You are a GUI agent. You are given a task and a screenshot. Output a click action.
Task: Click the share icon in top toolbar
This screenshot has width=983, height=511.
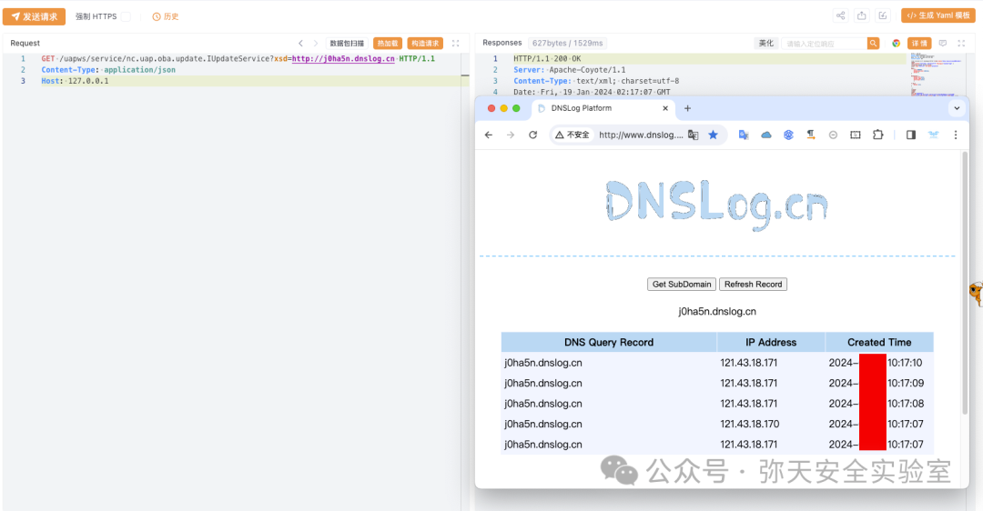pyautogui.click(x=840, y=15)
